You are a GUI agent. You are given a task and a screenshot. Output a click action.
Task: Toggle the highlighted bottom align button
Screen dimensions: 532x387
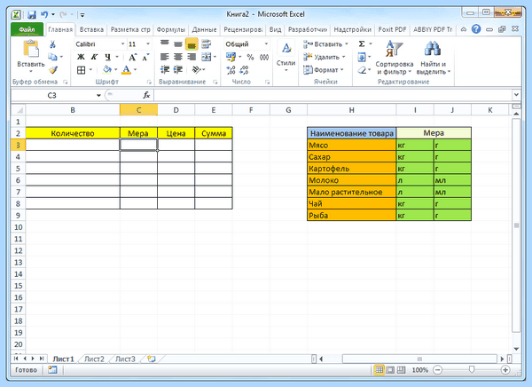click(x=192, y=44)
